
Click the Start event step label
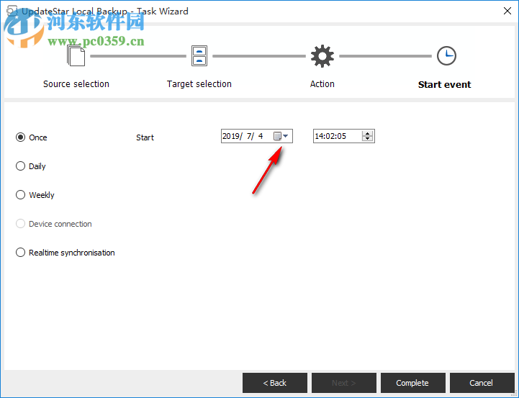(x=444, y=85)
